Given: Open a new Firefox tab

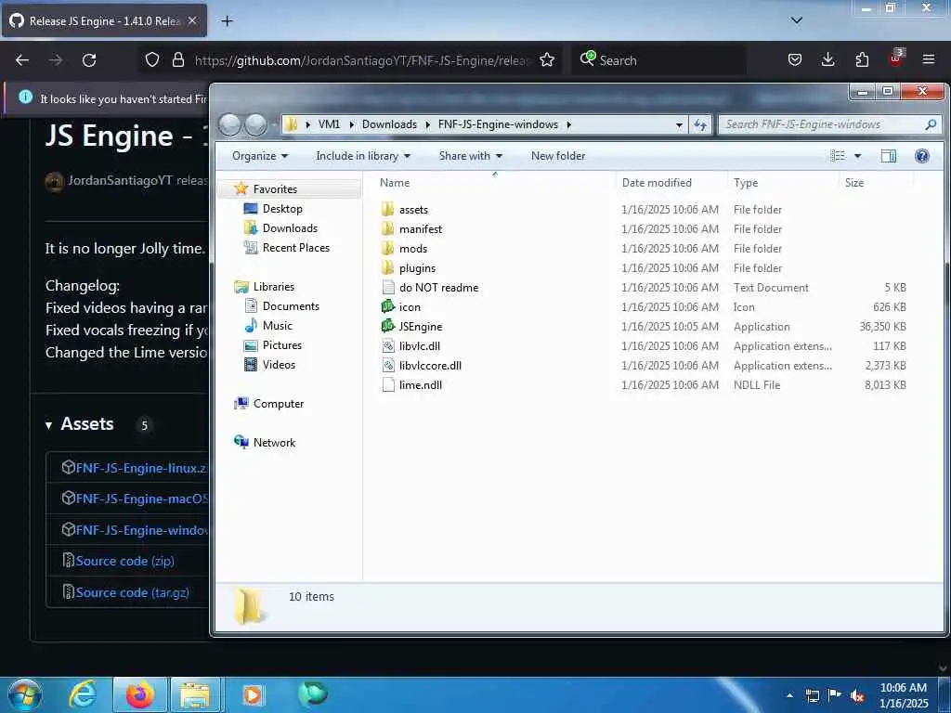Looking at the screenshot, I should point(227,21).
